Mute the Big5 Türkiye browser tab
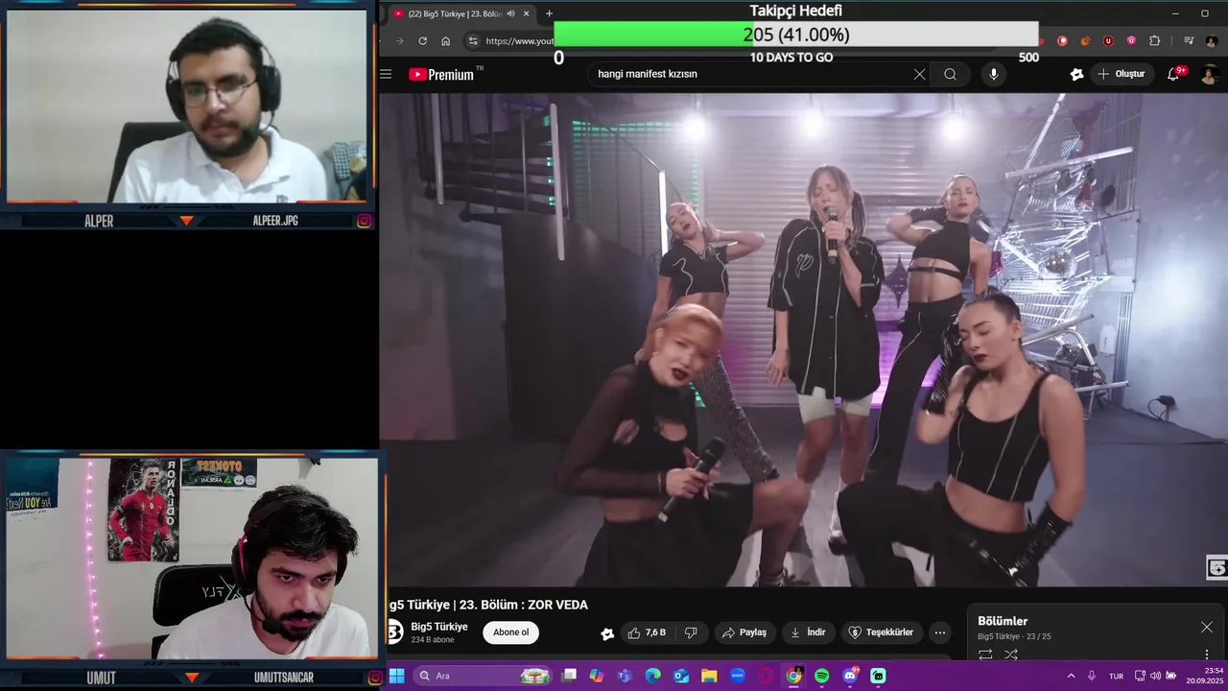Screen dimensions: 1228x691 (510, 13)
